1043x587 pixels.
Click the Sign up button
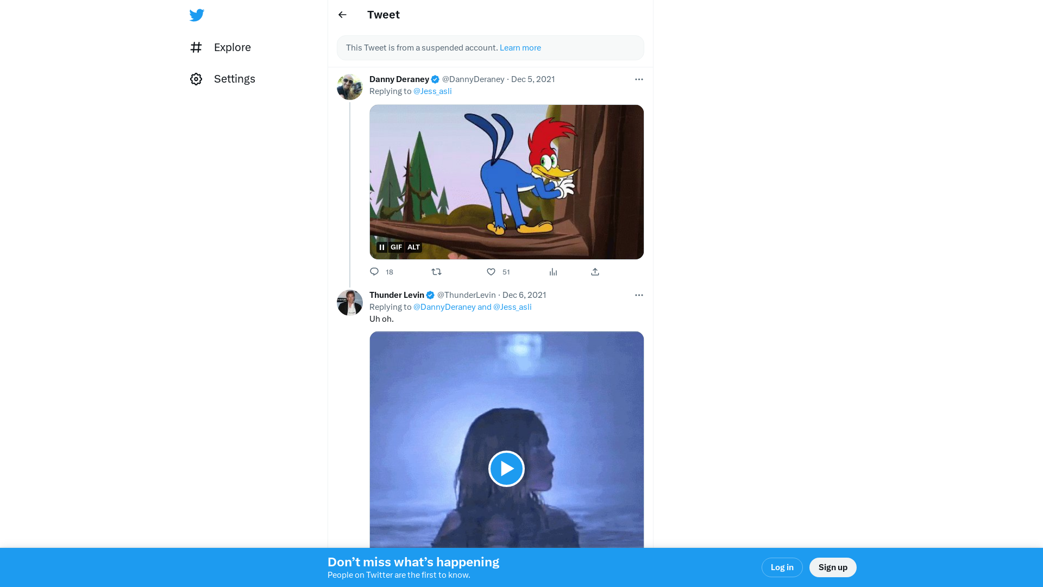833,567
